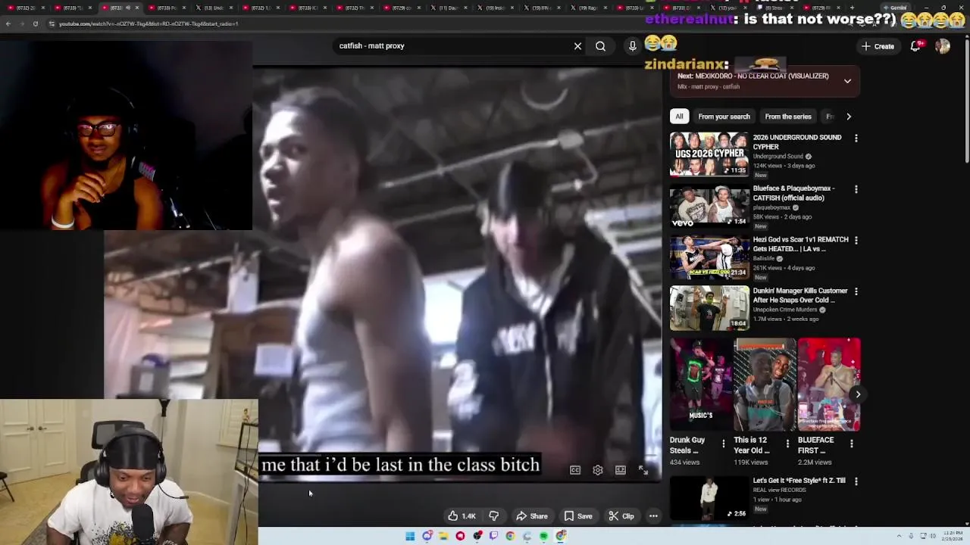
Task: Open options for BLUEFACE FIRST short
Action: [851, 444]
